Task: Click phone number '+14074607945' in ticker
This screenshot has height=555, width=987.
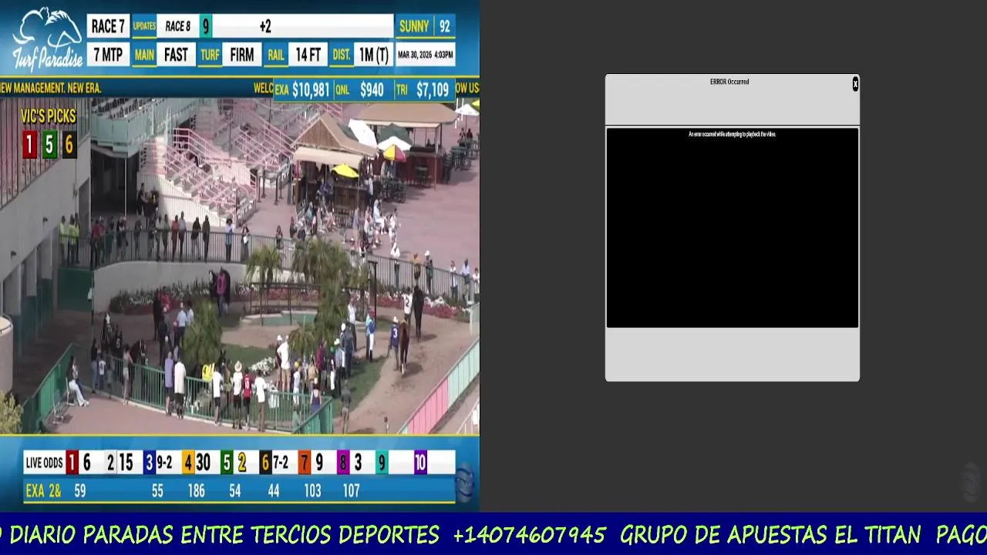Action: 529,534
